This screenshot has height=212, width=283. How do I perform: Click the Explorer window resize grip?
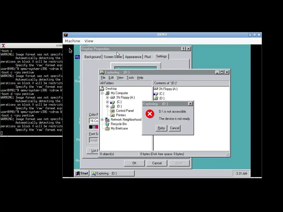[228, 154]
